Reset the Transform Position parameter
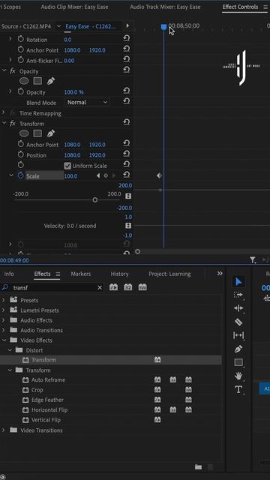The image size is (270, 480). [x=127, y=154]
